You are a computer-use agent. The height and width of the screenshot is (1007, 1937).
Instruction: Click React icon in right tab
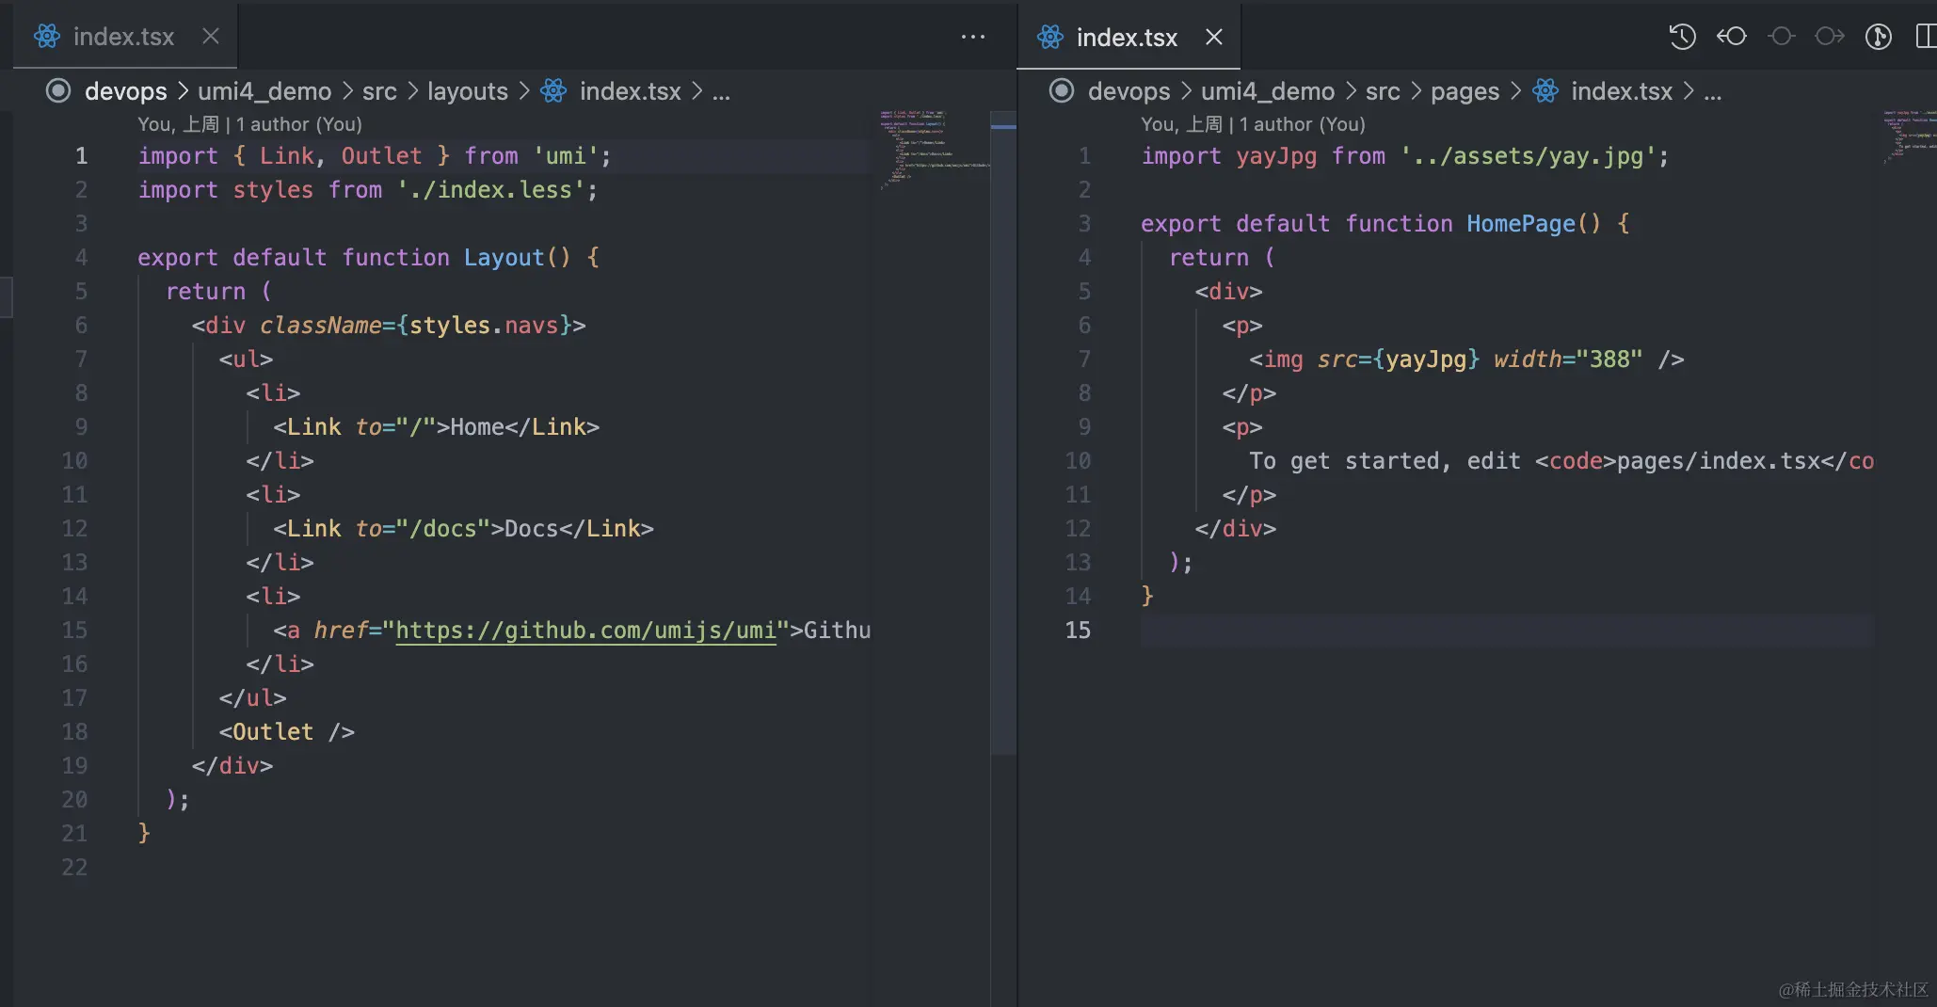pos(1050,37)
